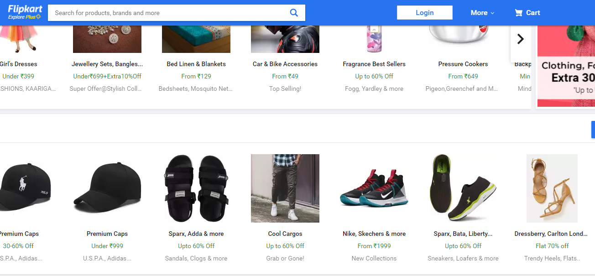Open the Fragrance Best Sellers image
The image size is (595, 276).
(x=374, y=39)
